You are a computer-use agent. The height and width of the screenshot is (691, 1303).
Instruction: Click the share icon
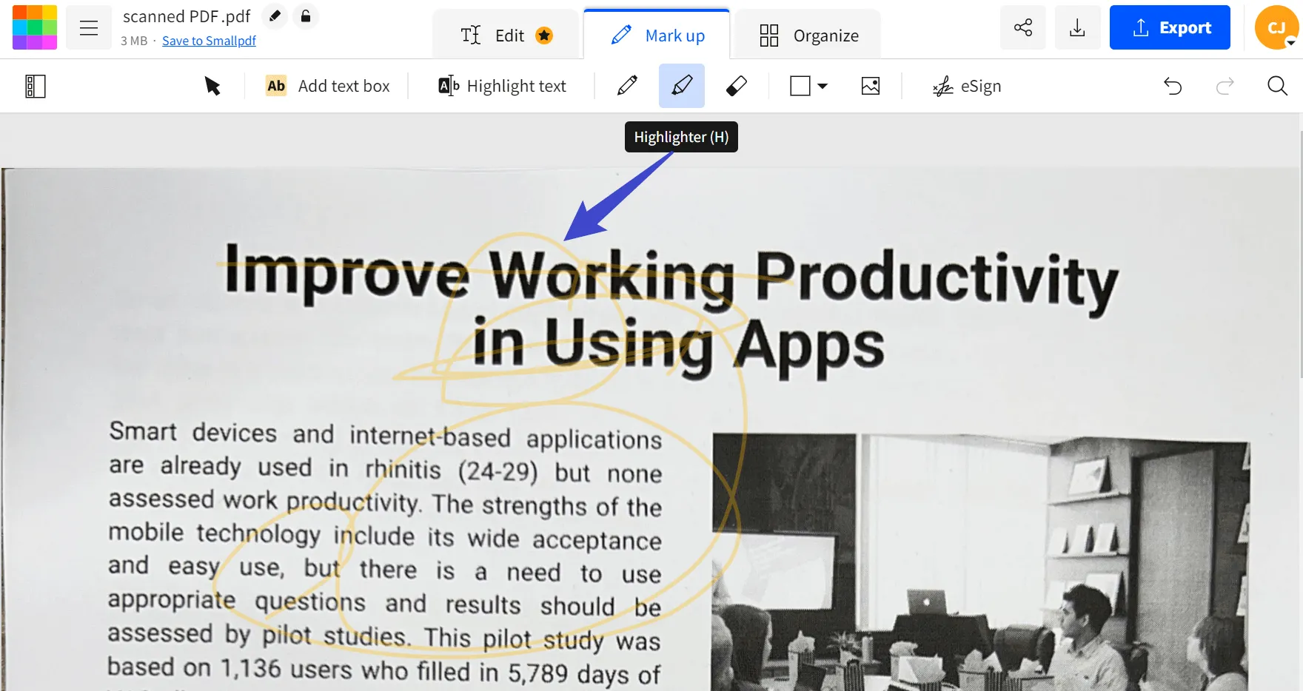[1023, 27]
